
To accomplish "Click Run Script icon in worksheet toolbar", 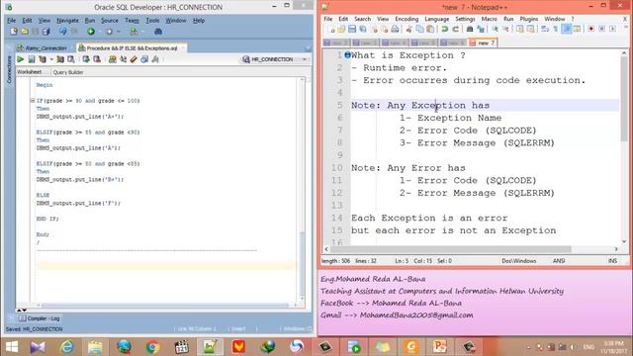I will tap(32, 59).
